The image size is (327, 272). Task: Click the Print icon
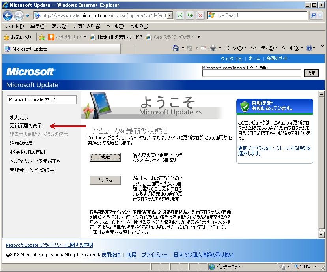tap(213, 48)
